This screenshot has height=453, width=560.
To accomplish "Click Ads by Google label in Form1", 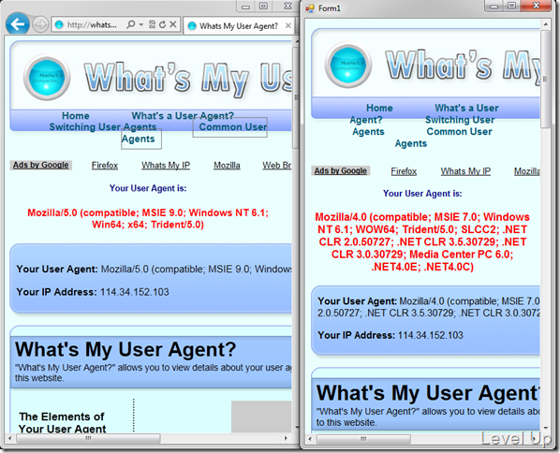I will pos(340,170).
